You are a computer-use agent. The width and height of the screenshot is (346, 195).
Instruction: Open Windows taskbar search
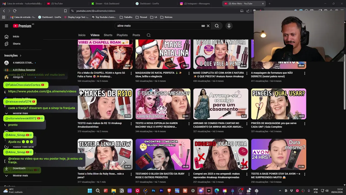coord(98,191)
